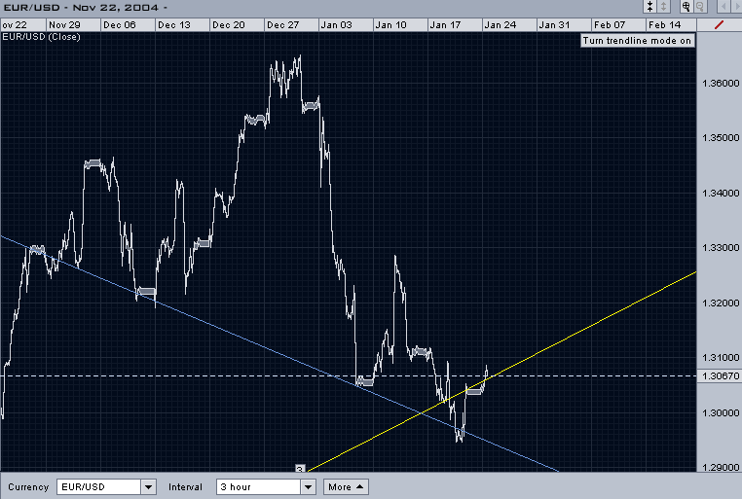742x499 pixels.
Task: Click the 1.35000 price axis label
Action: (x=721, y=138)
